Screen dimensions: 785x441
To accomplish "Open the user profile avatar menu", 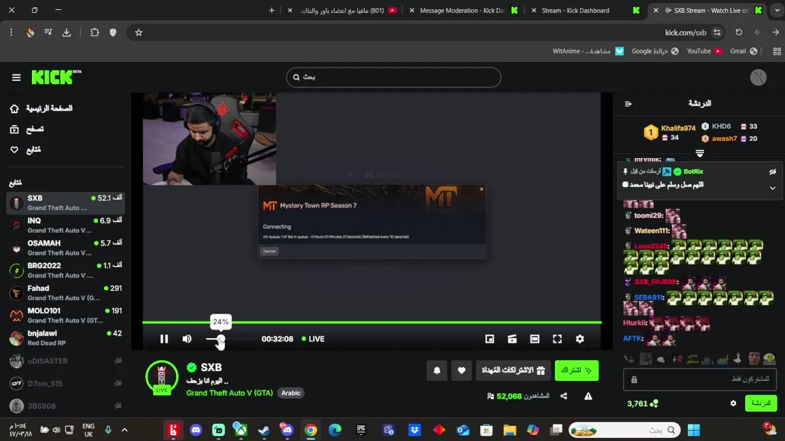I will [759, 77].
